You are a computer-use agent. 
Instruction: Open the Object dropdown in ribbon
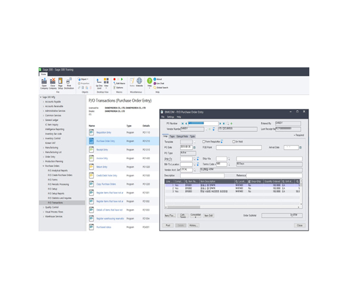point(83,79)
